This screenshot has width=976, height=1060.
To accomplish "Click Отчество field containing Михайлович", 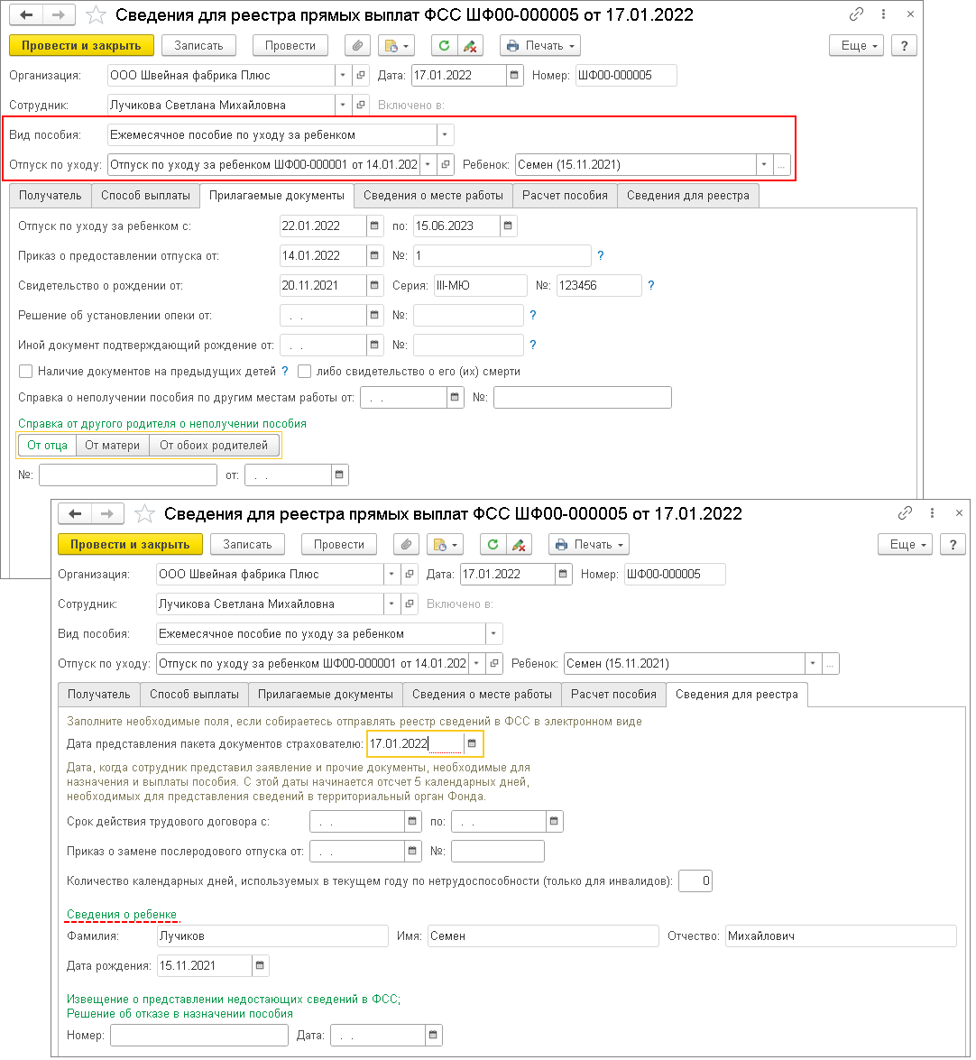I will point(842,936).
